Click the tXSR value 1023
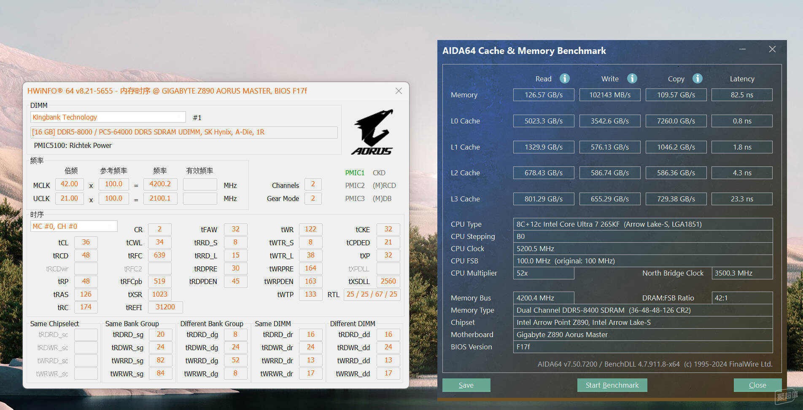This screenshot has width=803, height=410. (160, 294)
